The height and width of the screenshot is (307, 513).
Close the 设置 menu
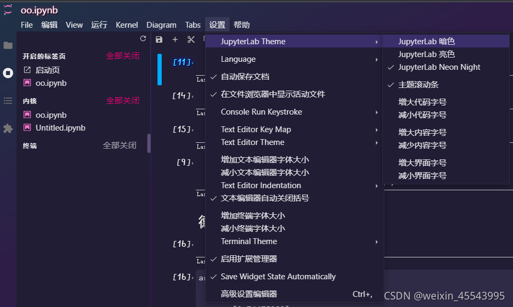pos(217,25)
